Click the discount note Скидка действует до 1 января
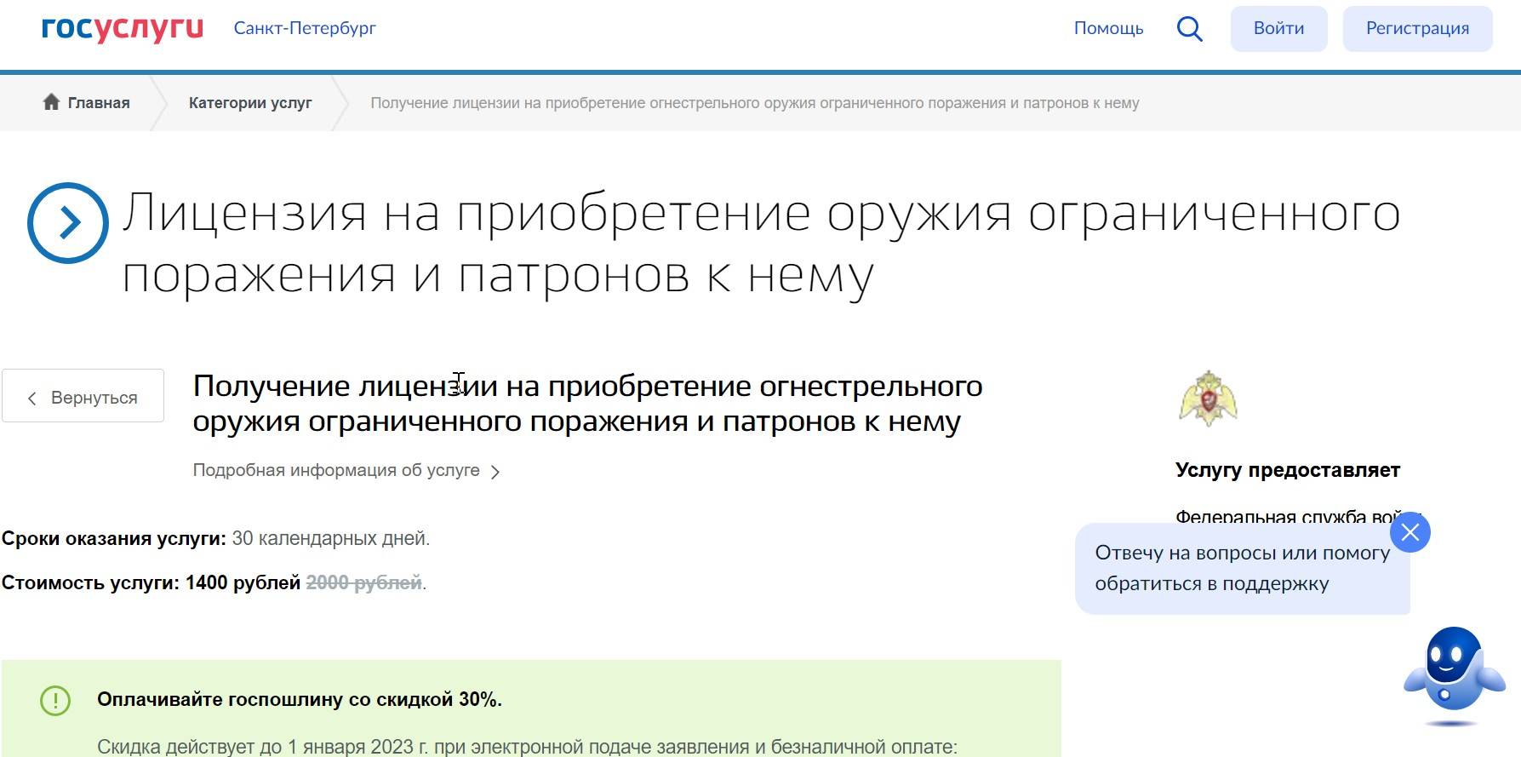 pos(527,747)
